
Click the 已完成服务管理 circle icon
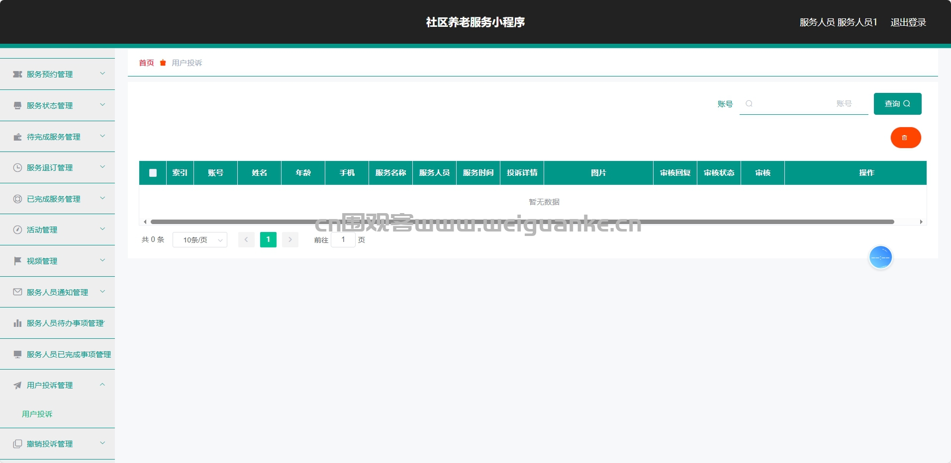(17, 199)
